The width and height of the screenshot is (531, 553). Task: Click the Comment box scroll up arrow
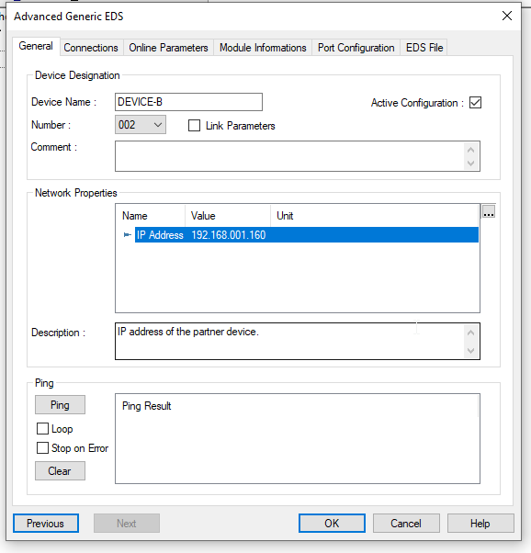[470, 150]
